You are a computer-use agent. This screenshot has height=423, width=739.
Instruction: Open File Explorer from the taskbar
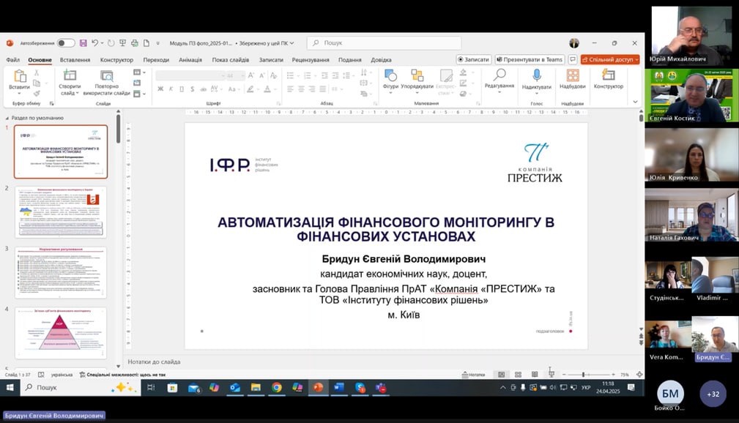256,387
